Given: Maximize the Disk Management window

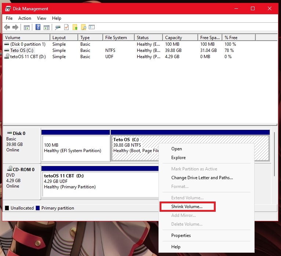Looking at the screenshot, I should 253,8.
